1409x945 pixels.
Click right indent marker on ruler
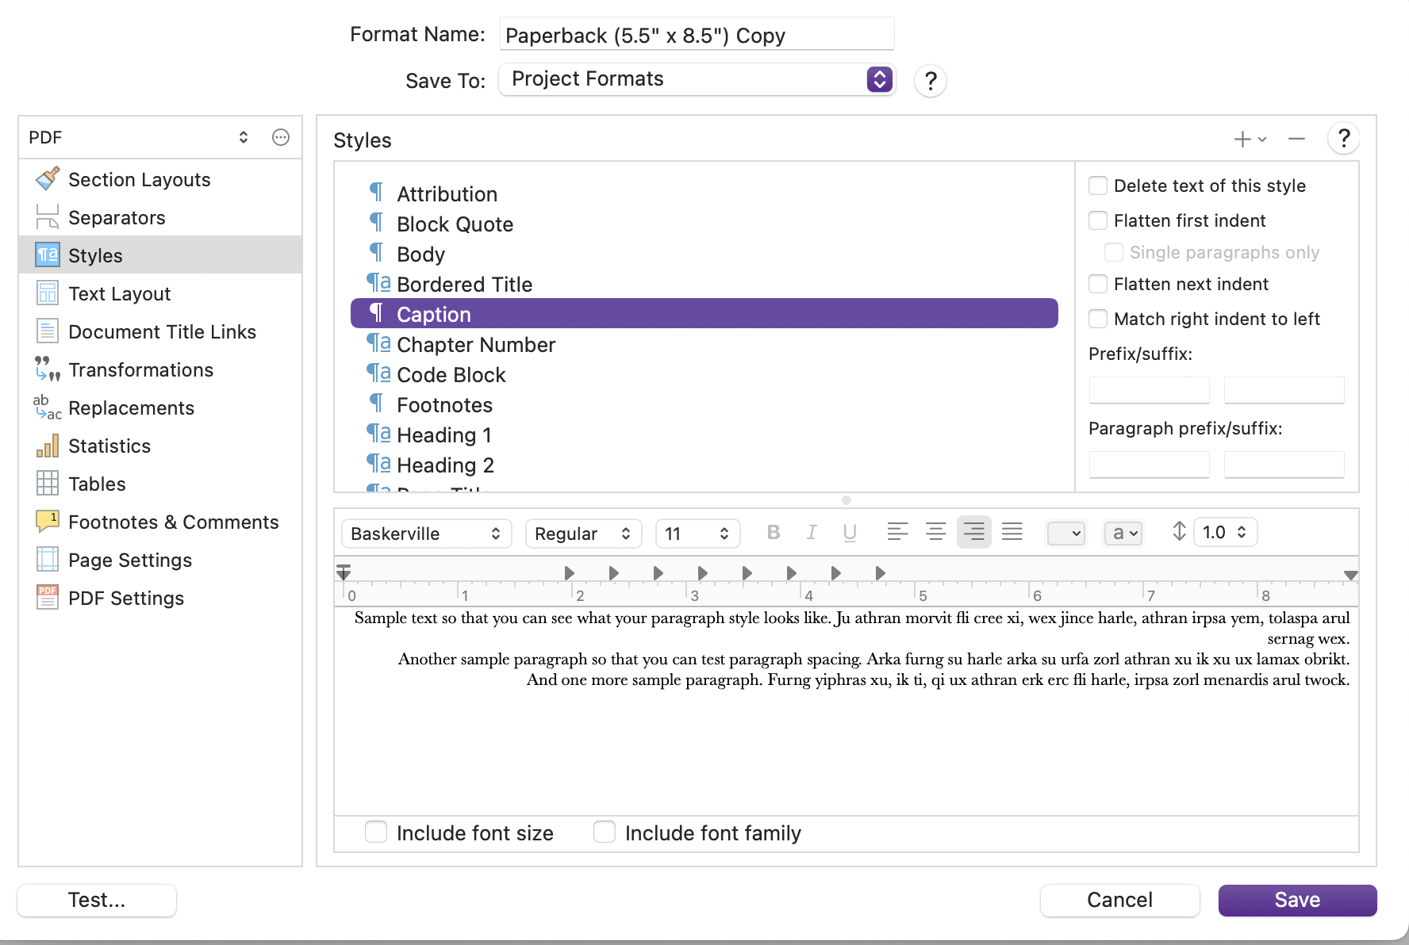pyautogui.click(x=1351, y=575)
